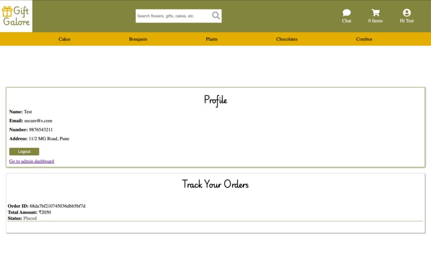The height and width of the screenshot is (269, 431).
Task: Click the total amount ₹2050
Action: point(45,212)
